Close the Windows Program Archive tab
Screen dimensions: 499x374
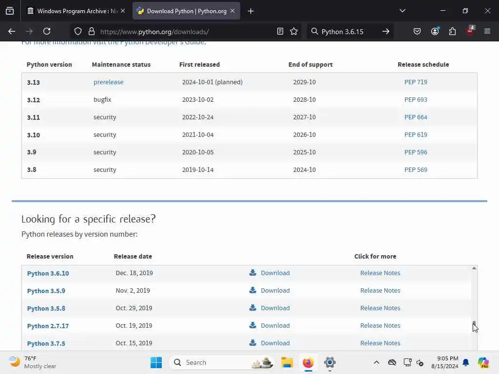click(123, 11)
